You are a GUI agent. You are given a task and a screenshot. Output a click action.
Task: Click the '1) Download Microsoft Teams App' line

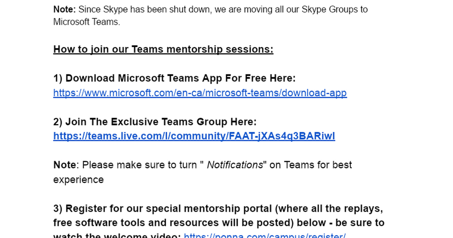pyautogui.click(x=174, y=78)
